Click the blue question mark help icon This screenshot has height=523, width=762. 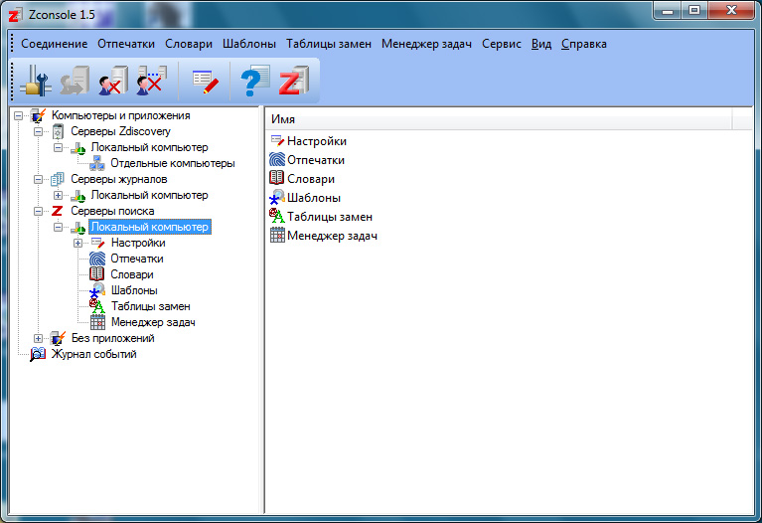pos(255,81)
